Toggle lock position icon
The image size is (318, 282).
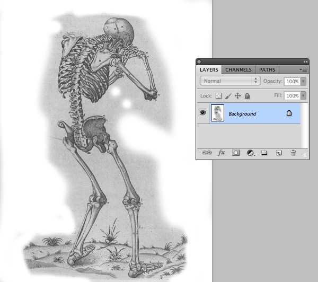(x=237, y=96)
